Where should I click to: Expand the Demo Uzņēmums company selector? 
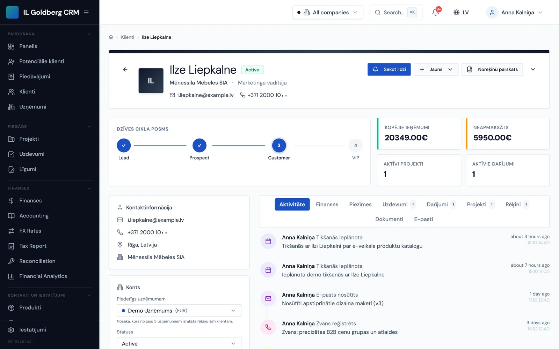(179, 311)
